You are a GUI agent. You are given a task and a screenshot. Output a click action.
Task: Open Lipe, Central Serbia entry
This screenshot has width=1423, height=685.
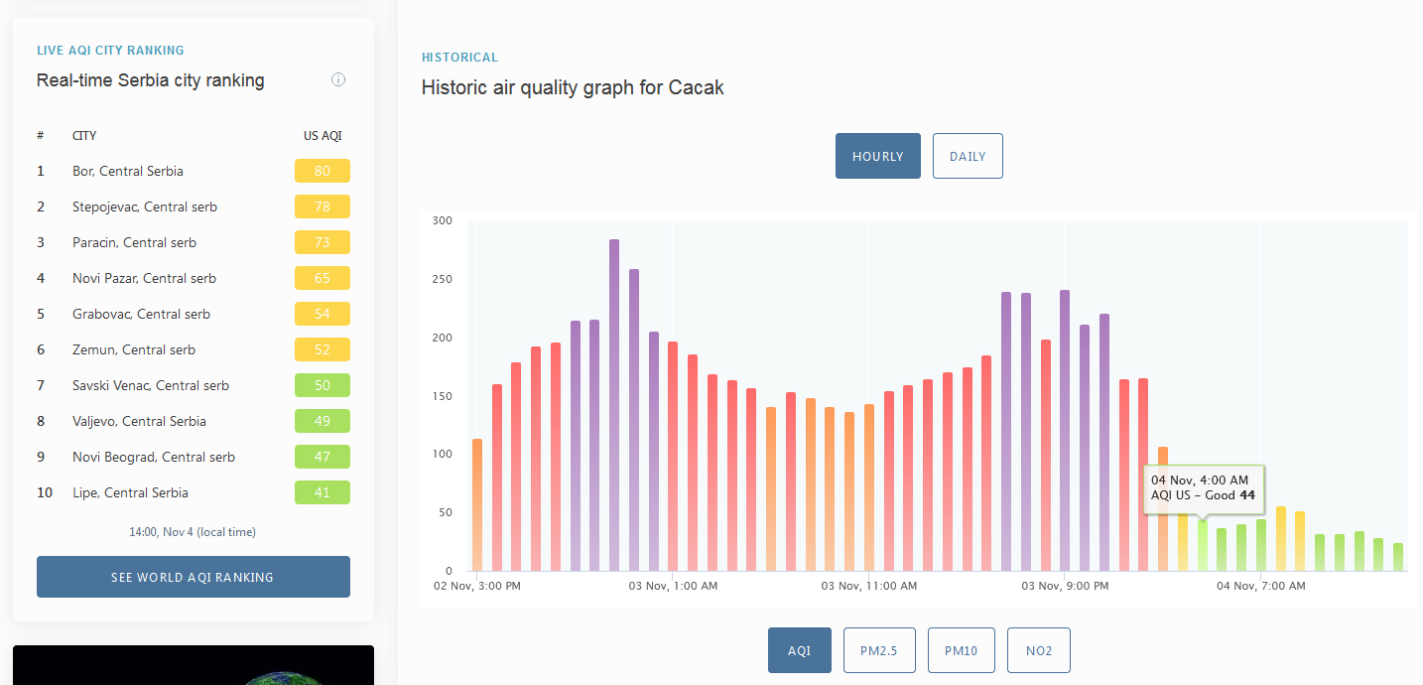[130, 492]
